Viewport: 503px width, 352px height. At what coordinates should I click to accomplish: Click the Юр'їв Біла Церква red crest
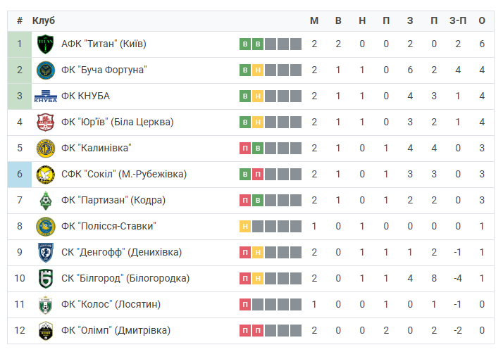(x=45, y=122)
